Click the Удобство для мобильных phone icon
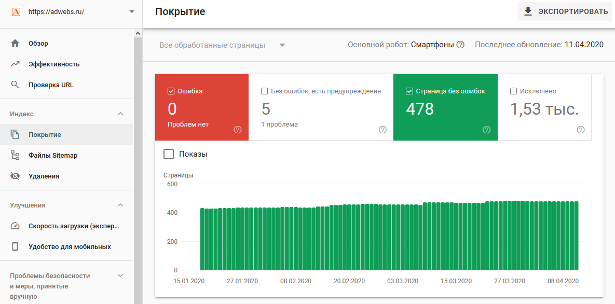 tap(15, 247)
